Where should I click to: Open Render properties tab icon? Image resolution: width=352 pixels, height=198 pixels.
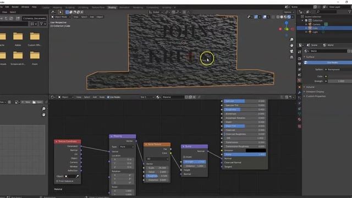coord(299,59)
